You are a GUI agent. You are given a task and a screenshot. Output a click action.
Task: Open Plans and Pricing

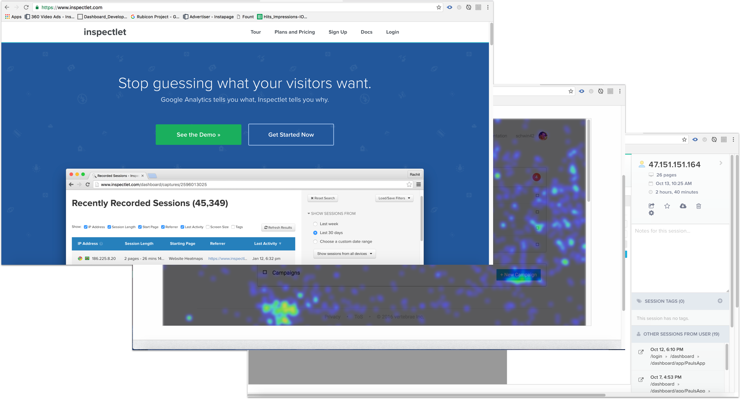(x=295, y=32)
